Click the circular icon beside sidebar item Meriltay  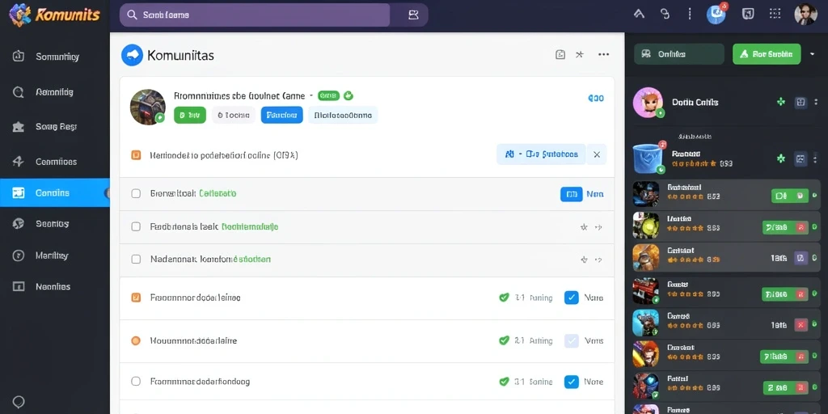[19, 256]
